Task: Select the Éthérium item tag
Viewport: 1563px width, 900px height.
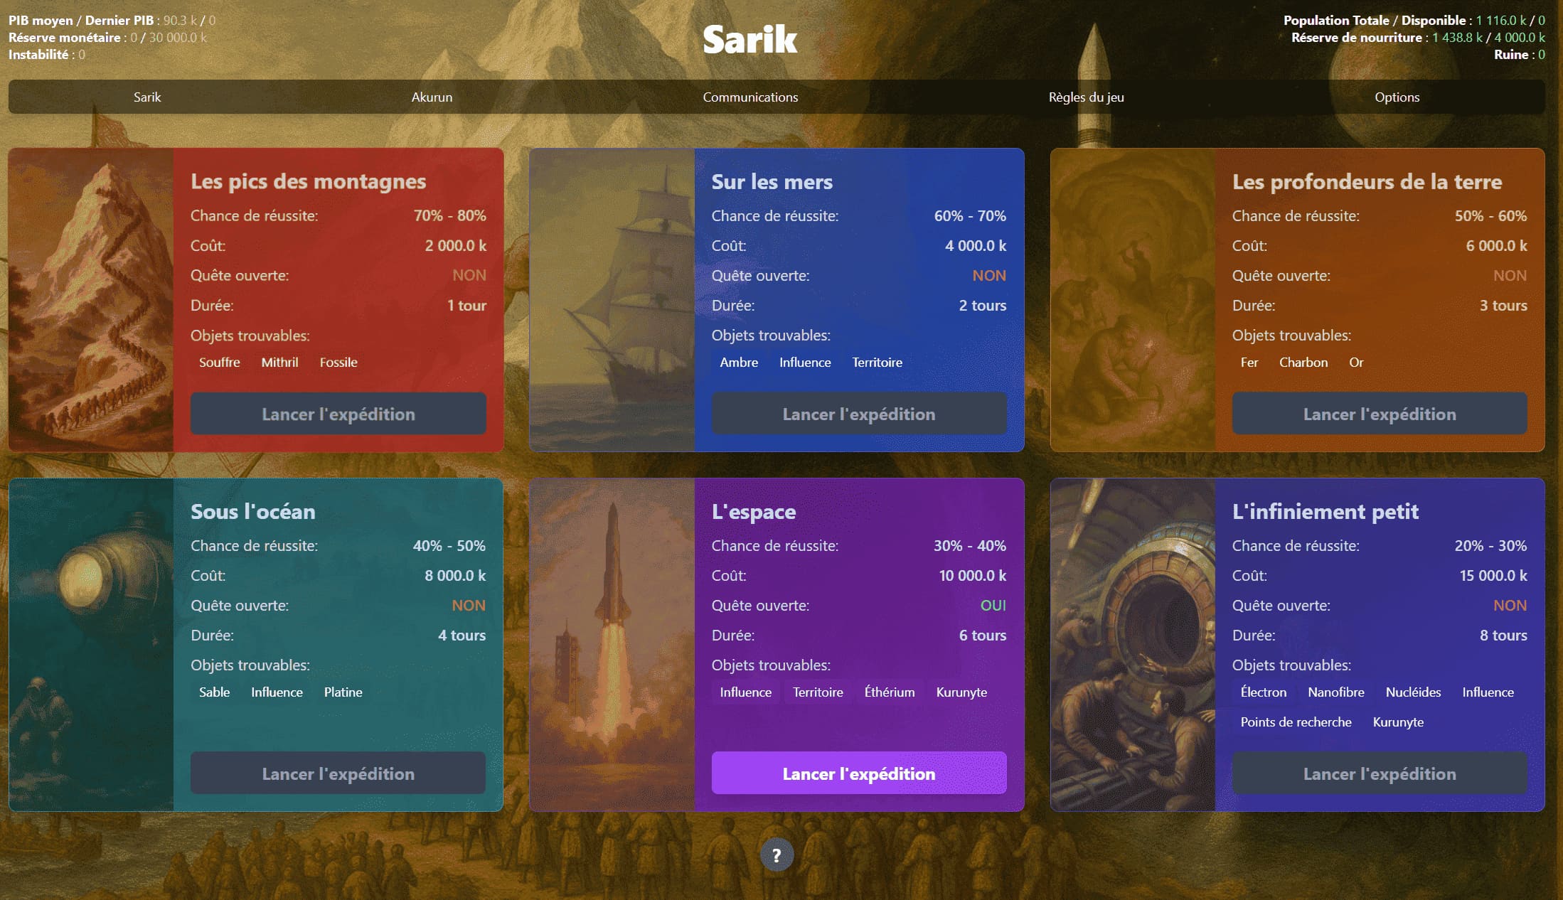Action: click(889, 692)
